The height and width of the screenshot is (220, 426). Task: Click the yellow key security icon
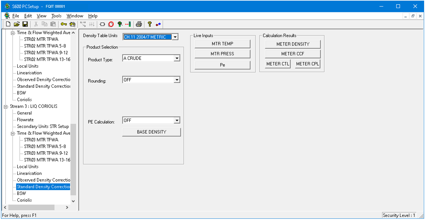(64, 24)
